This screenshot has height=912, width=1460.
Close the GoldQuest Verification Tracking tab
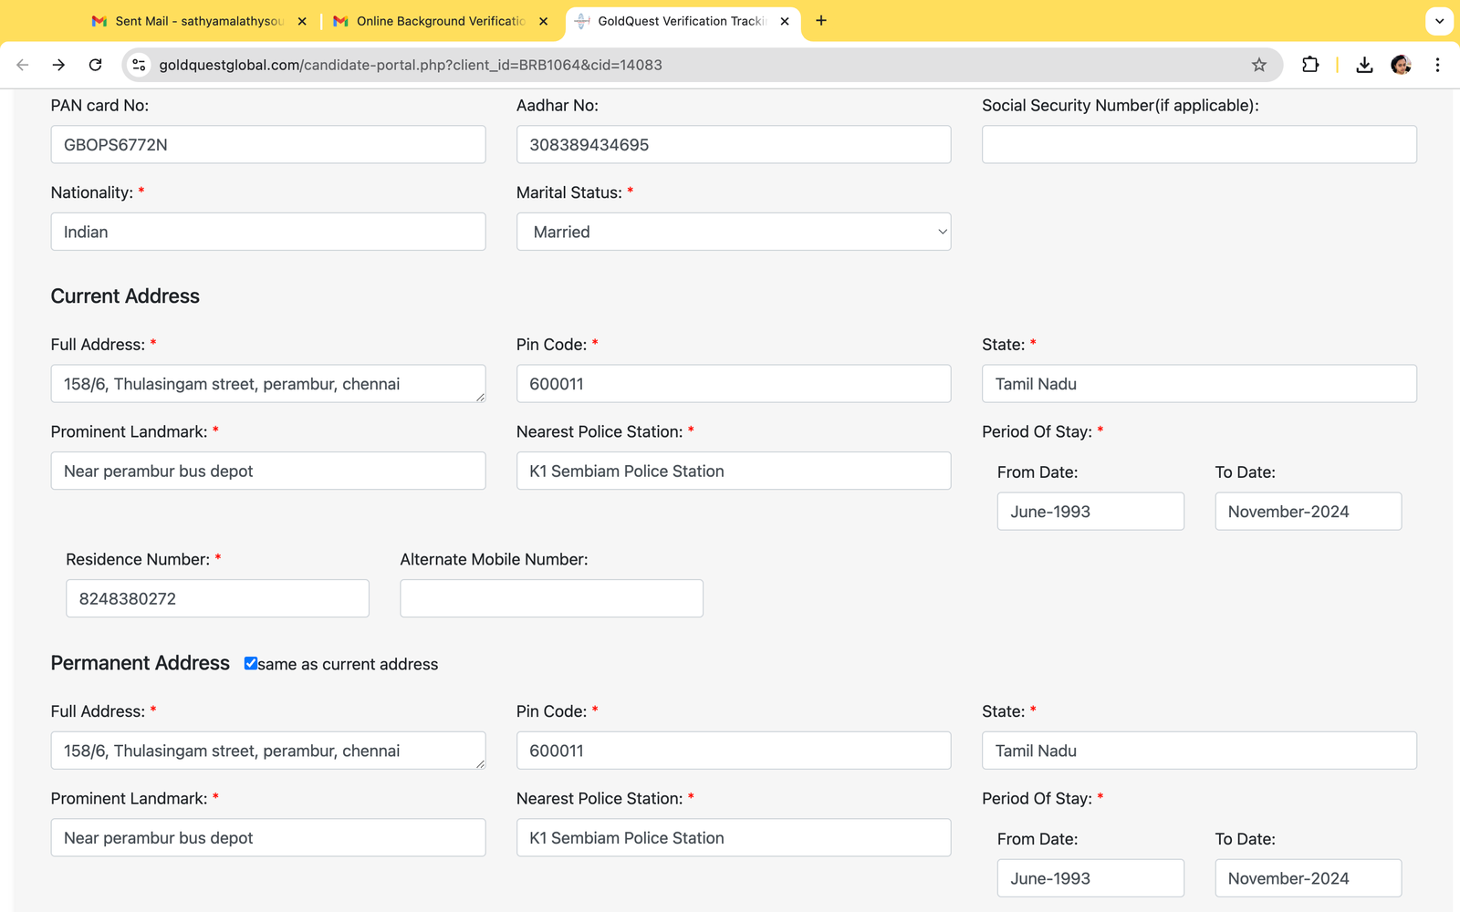coord(785,21)
